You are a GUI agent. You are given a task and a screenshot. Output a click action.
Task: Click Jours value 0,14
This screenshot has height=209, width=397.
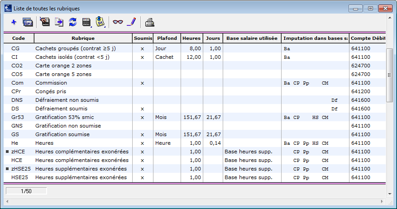pyautogui.click(x=215, y=143)
